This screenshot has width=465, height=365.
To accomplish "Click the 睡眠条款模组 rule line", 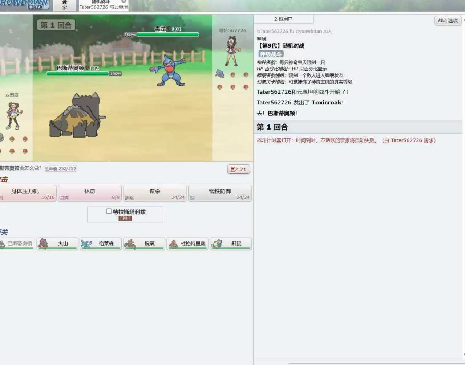I will pyautogui.click(x=300, y=75).
